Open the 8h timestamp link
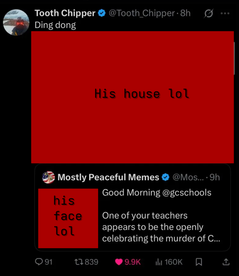Image resolution: width=239 pixels, height=276 pixels. (185, 13)
